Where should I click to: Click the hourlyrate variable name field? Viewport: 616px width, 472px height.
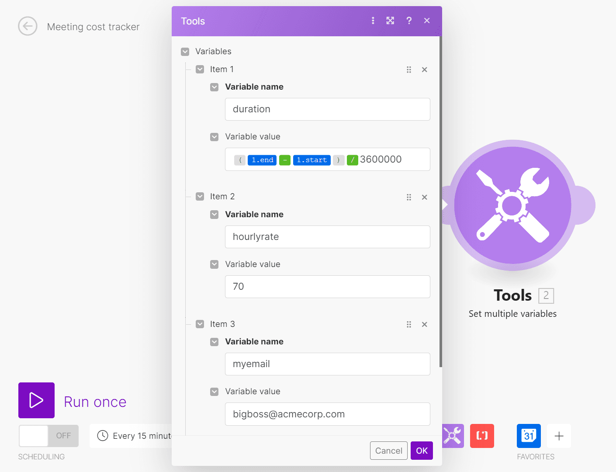327,237
